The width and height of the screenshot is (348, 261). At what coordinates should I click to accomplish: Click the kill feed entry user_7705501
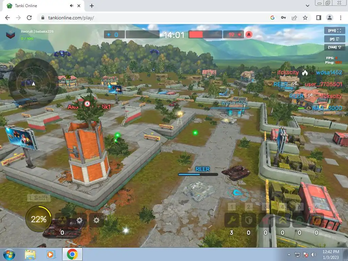pyautogui.click(x=324, y=84)
